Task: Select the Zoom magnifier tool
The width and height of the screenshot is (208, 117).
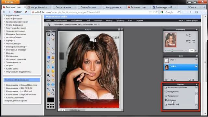Action: tap(53, 94)
